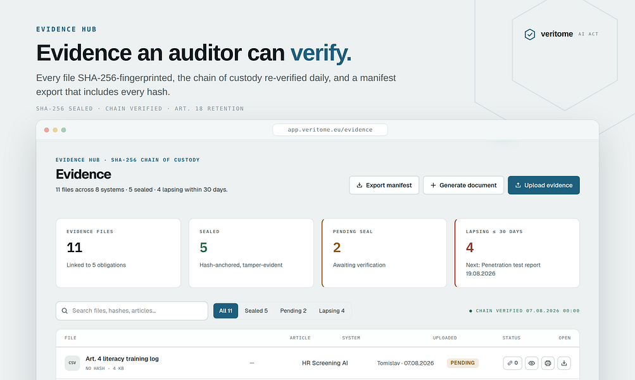This screenshot has height=380, width=635.
Task: Click the green window maximize dot
Action: pos(63,130)
